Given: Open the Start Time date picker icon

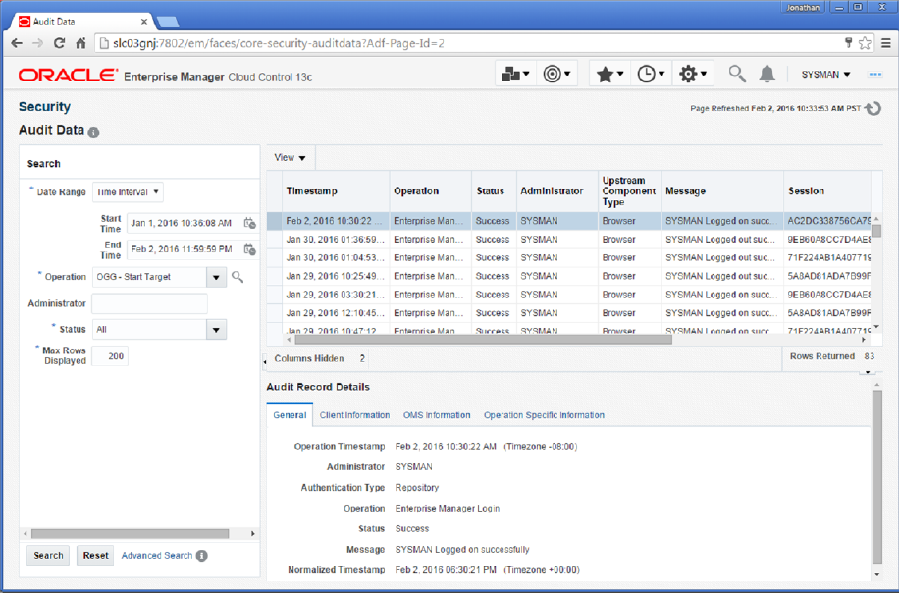Looking at the screenshot, I should click(249, 221).
